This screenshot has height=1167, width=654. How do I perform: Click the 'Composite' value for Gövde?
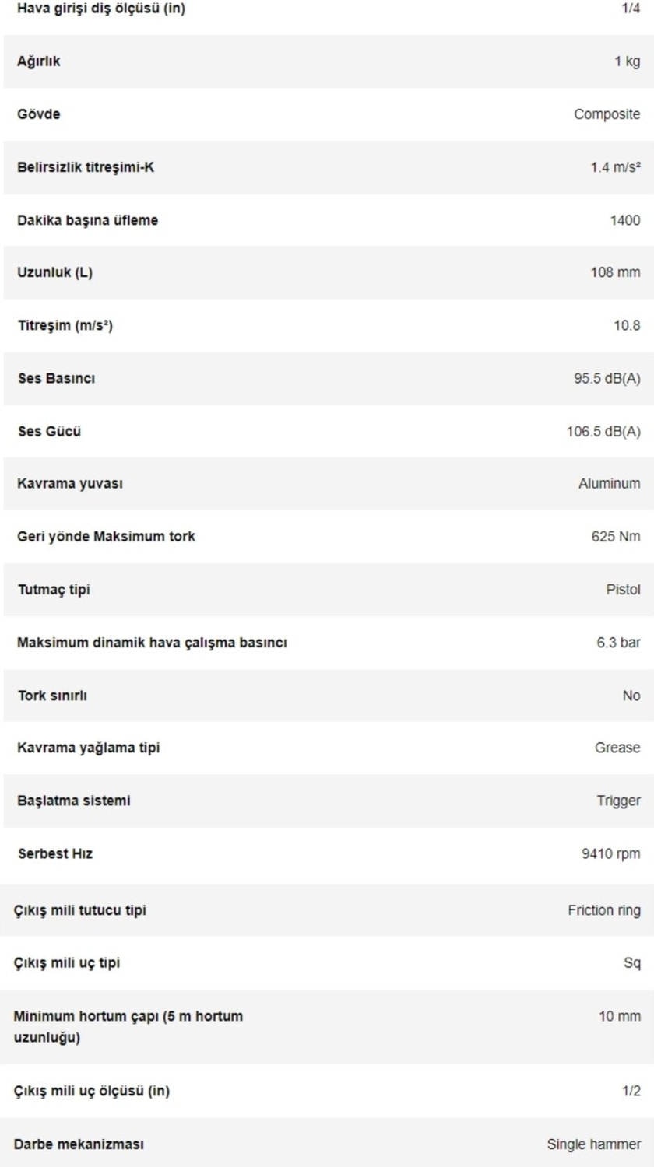coord(607,114)
